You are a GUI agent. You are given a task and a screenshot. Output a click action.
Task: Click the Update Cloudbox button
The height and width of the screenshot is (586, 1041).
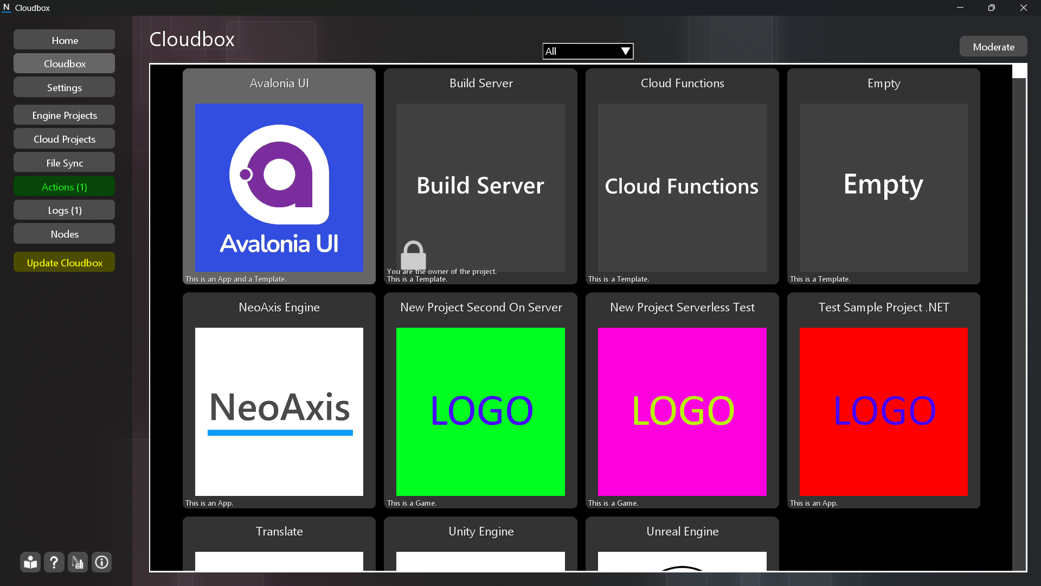[65, 263]
